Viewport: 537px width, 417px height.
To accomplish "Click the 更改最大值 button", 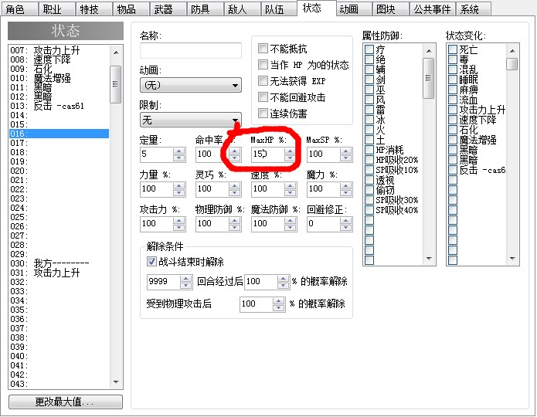I will [x=66, y=402].
